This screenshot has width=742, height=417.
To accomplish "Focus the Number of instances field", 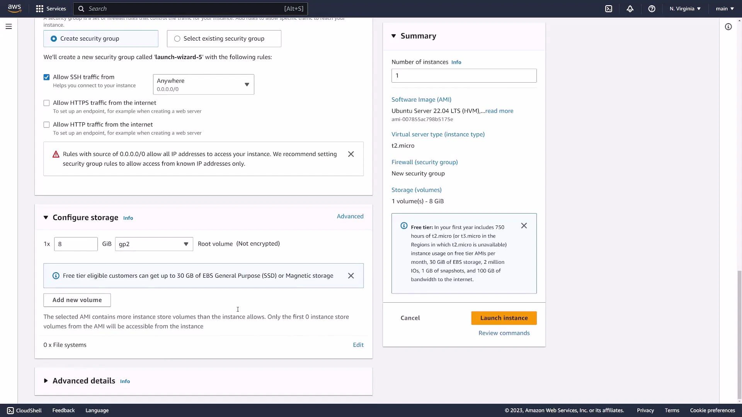I will click(464, 75).
